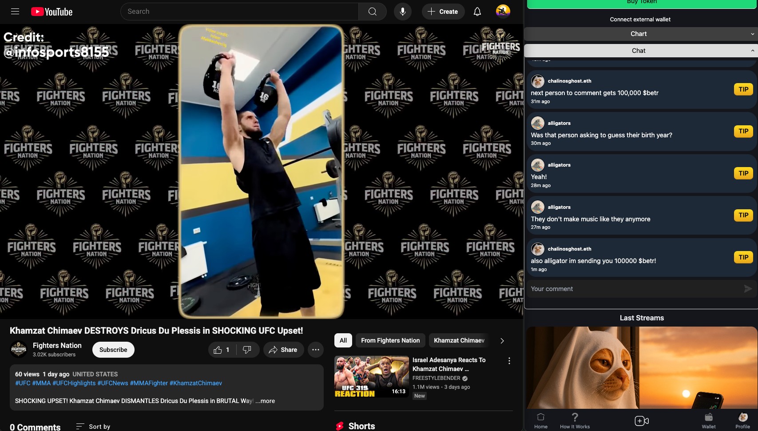Open How It Works help page

coord(575,420)
